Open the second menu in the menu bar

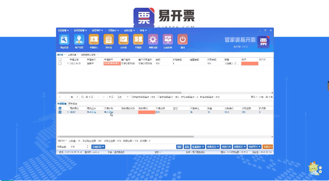tap(80, 31)
